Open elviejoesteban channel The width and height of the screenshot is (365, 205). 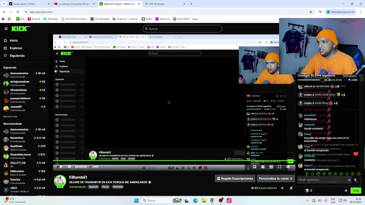[x=24, y=83]
